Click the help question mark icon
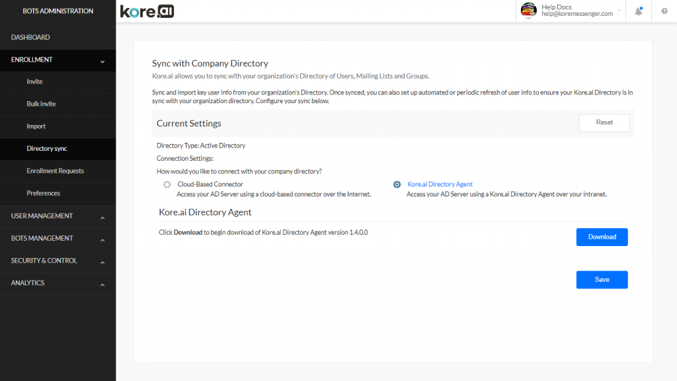Image resolution: width=677 pixels, height=381 pixels. point(664,11)
